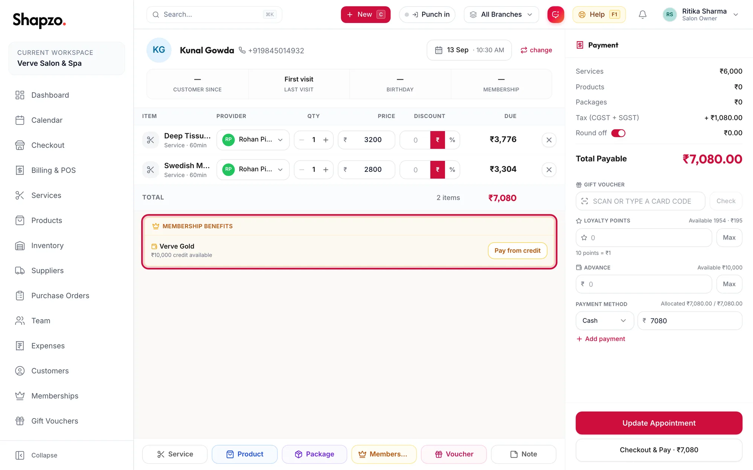Screen dimensions: 753x470
Task: Open Purchase Orders in the sidebar
Action: click(x=67, y=296)
